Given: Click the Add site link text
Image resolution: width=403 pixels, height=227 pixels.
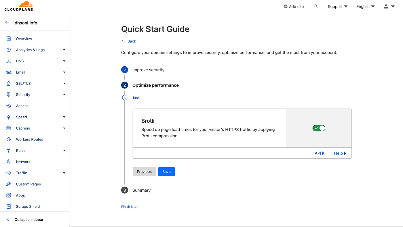Looking at the screenshot, I should (296, 7).
